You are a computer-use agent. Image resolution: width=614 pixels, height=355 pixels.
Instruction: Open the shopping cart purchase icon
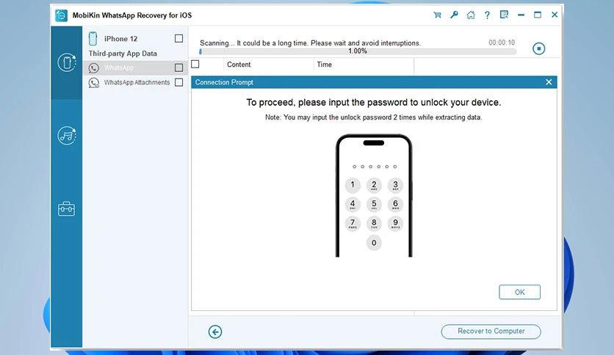(438, 15)
